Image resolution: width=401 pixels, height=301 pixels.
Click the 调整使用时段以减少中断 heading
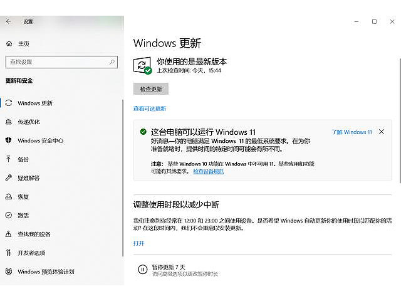point(176,204)
